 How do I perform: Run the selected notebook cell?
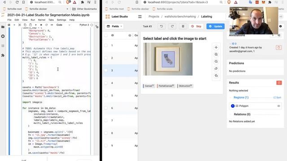click(x=36, y=25)
